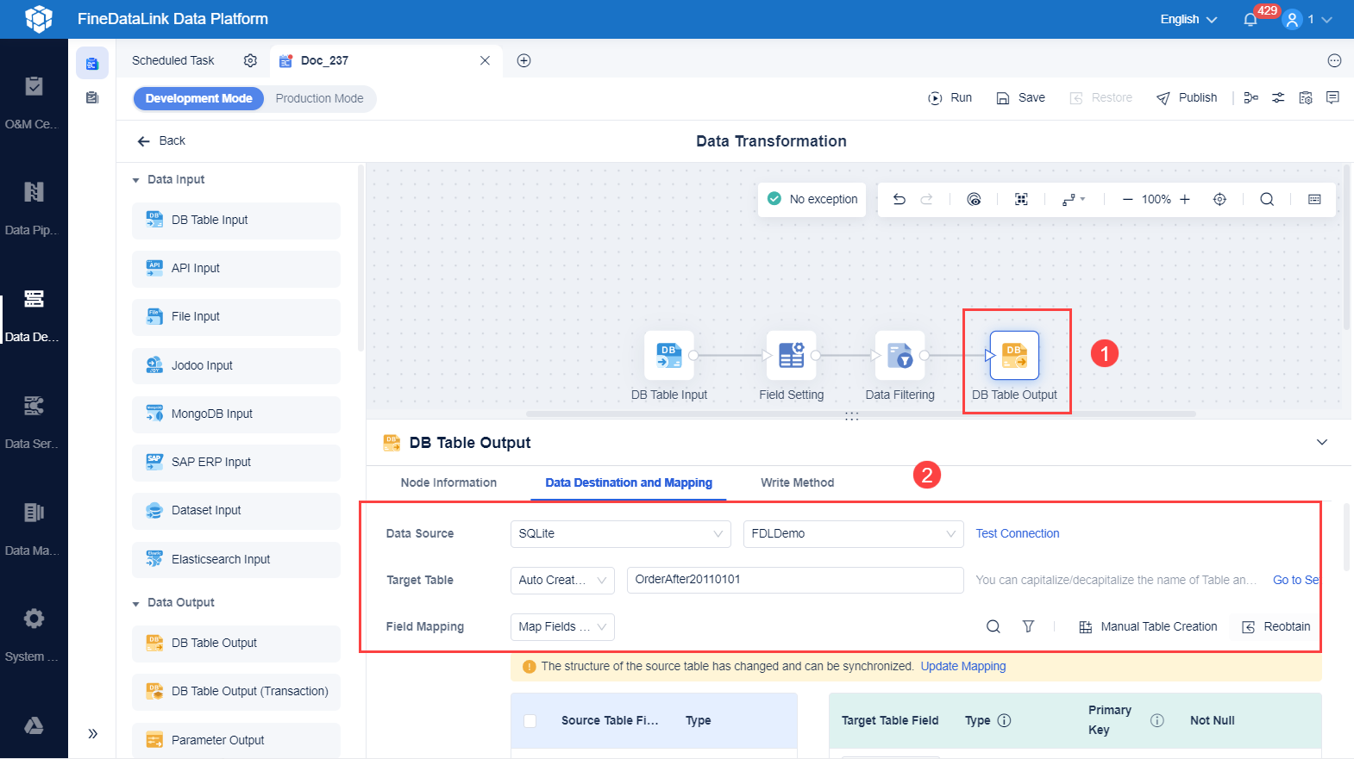Zoom out the canvas with minus icon
The height and width of the screenshot is (759, 1354).
click(x=1127, y=199)
